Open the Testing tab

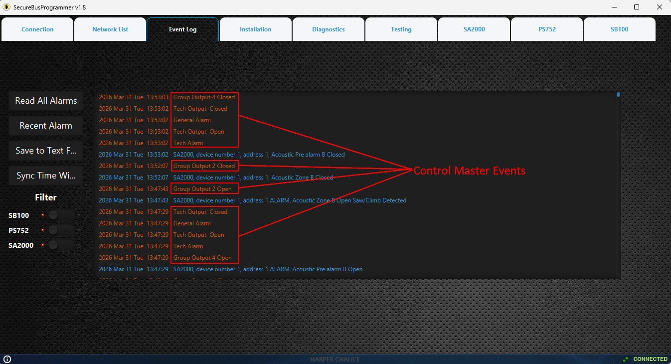(401, 29)
